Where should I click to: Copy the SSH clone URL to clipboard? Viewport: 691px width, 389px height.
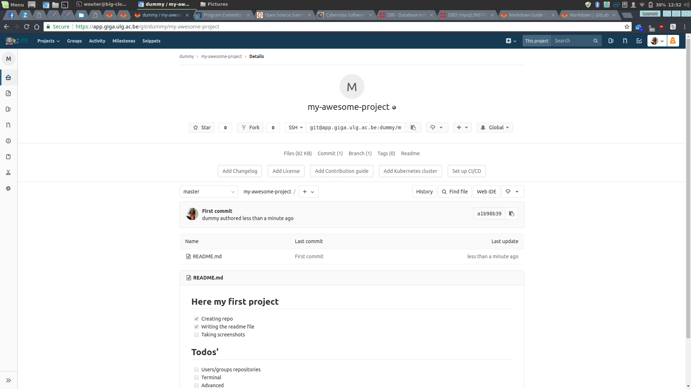pos(413,128)
